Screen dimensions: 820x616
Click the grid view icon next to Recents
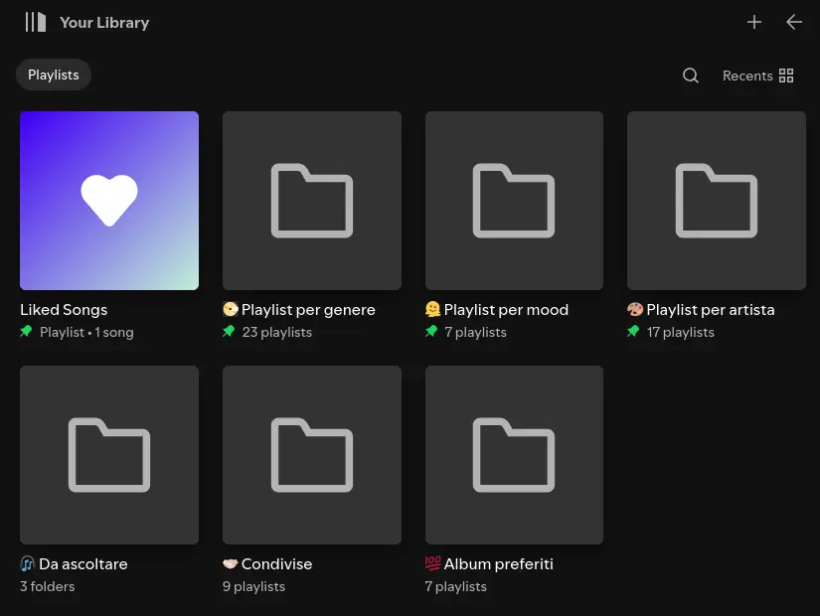(x=786, y=76)
